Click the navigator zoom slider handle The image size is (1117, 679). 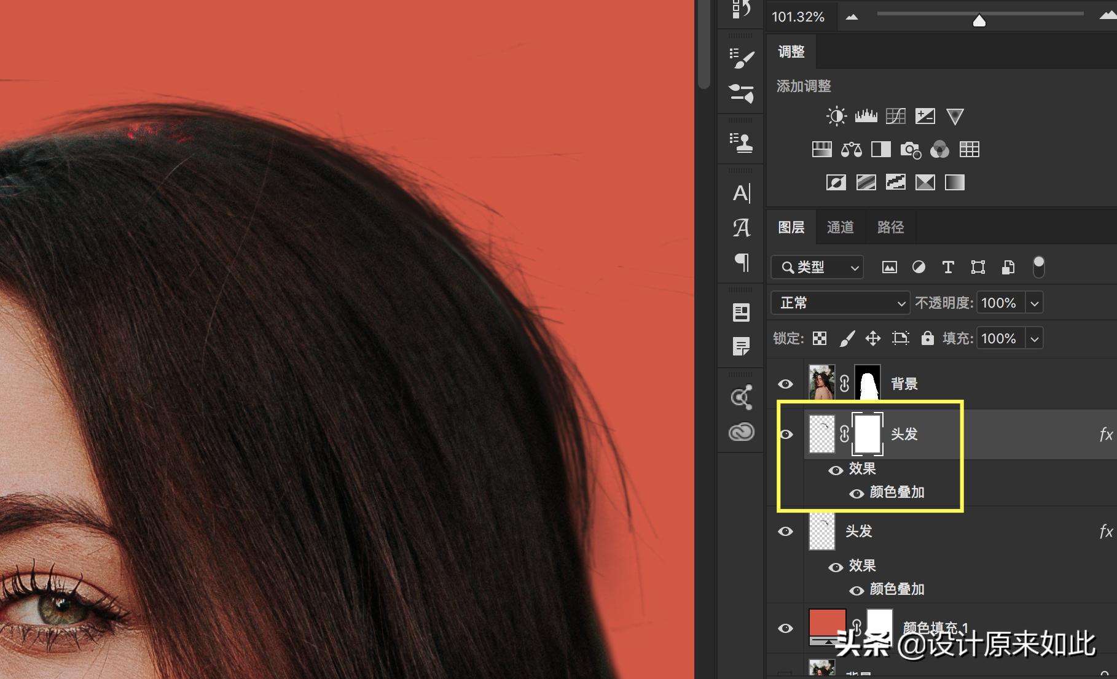pyautogui.click(x=979, y=21)
